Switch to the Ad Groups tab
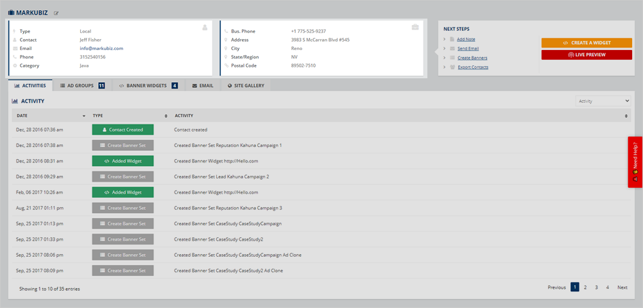 click(82, 85)
